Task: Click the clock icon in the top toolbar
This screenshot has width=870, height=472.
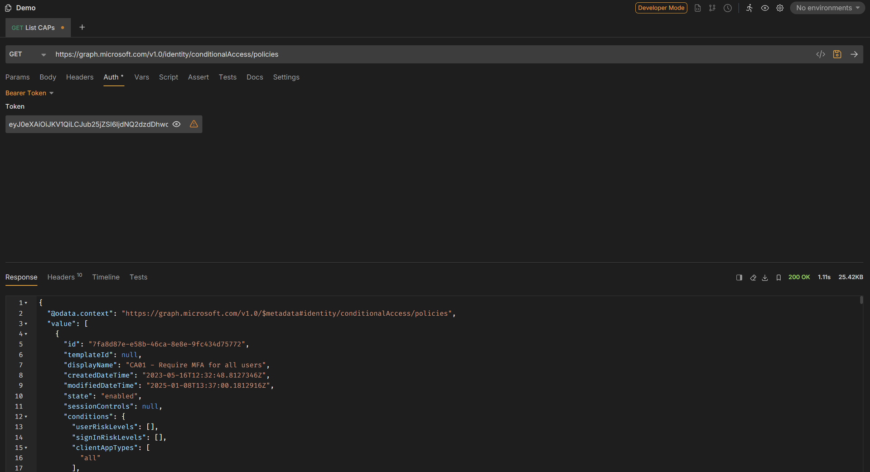Action: tap(728, 8)
